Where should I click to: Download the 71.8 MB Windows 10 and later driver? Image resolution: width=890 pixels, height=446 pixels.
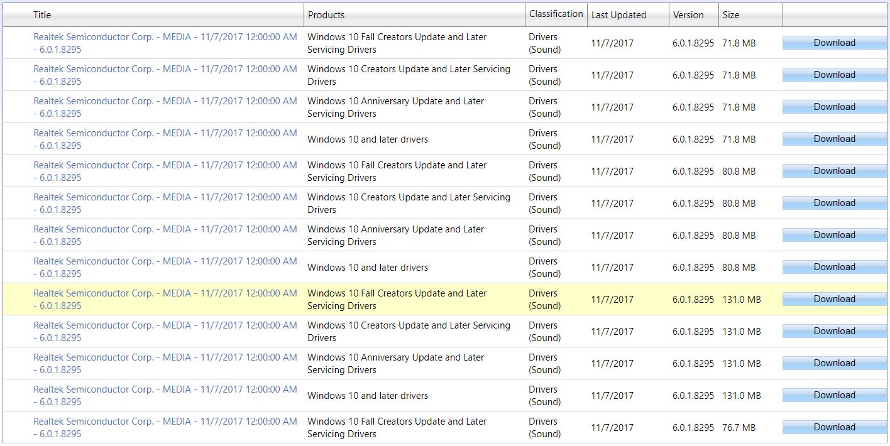[x=834, y=139]
